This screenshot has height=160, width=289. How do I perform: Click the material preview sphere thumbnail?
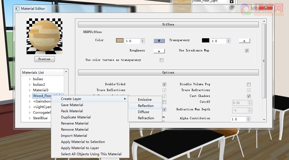point(44,36)
